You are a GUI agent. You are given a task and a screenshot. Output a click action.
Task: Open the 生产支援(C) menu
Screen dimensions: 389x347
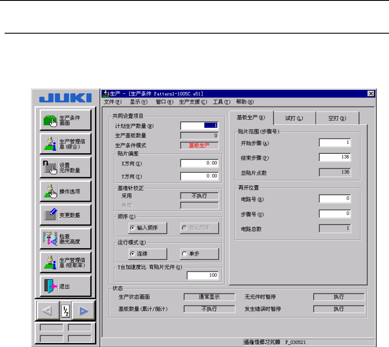[x=193, y=102]
